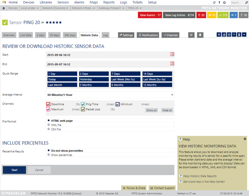Open the Sensors menu
Image resolution: width=249 pixels, height=196 pixels.
click(x=63, y=3)
